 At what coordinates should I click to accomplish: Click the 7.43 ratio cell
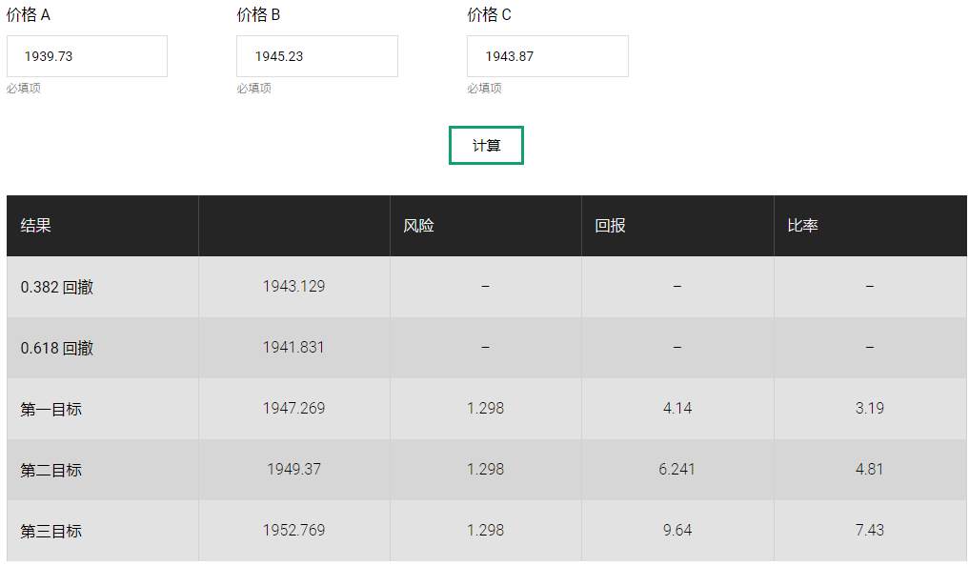coord(870,530)
